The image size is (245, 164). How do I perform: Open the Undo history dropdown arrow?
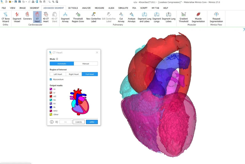point(26,2)
